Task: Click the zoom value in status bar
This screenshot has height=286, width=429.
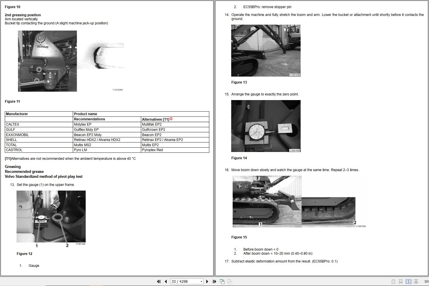Action: [426, 282]
